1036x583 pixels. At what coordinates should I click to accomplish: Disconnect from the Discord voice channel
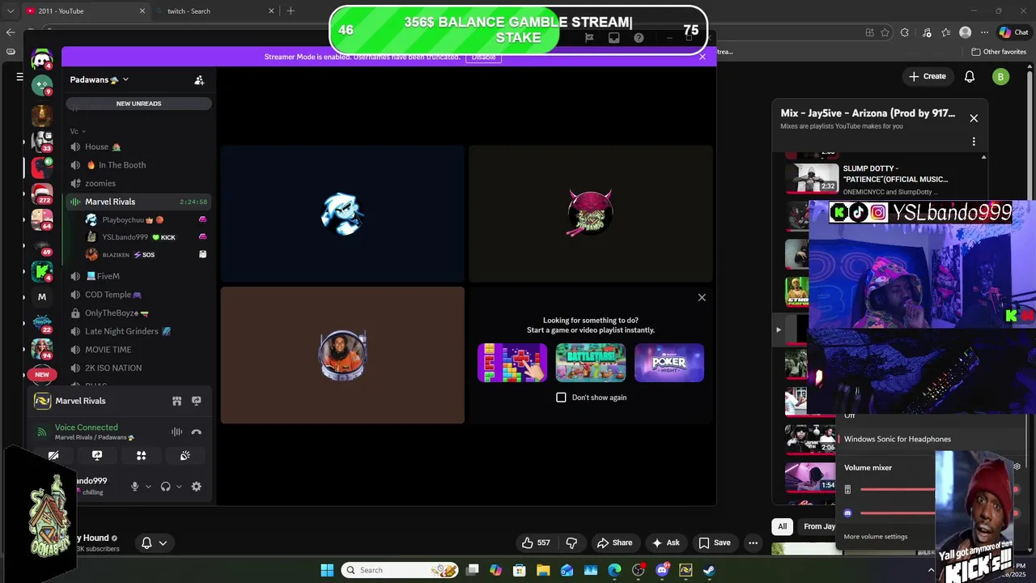tap(196, 432)
